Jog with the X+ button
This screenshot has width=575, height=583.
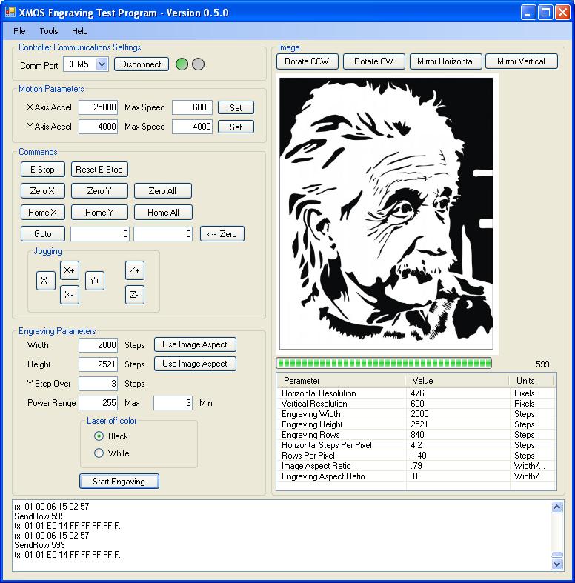(70, 270)
